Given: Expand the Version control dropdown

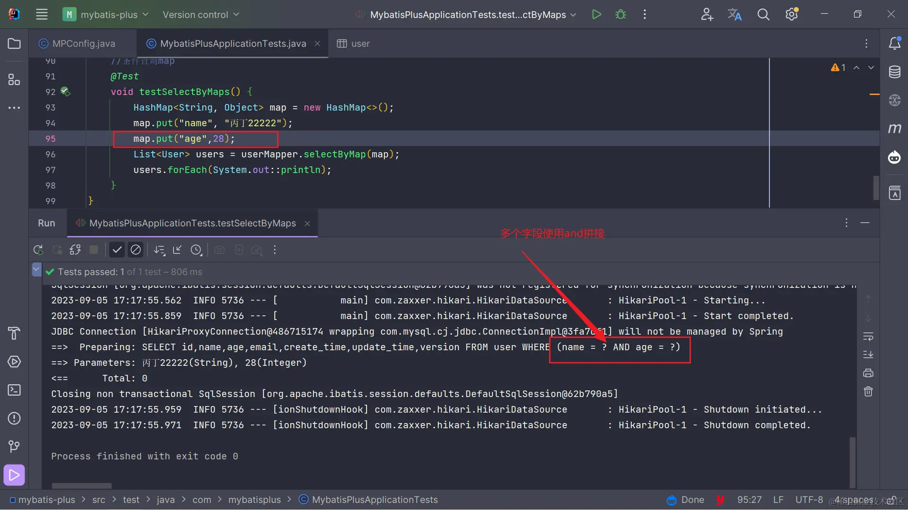Looking at the screenshot, I should coord(201,15).
